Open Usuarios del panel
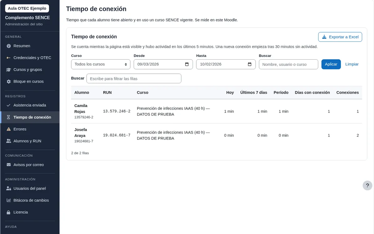 point(30,188)
